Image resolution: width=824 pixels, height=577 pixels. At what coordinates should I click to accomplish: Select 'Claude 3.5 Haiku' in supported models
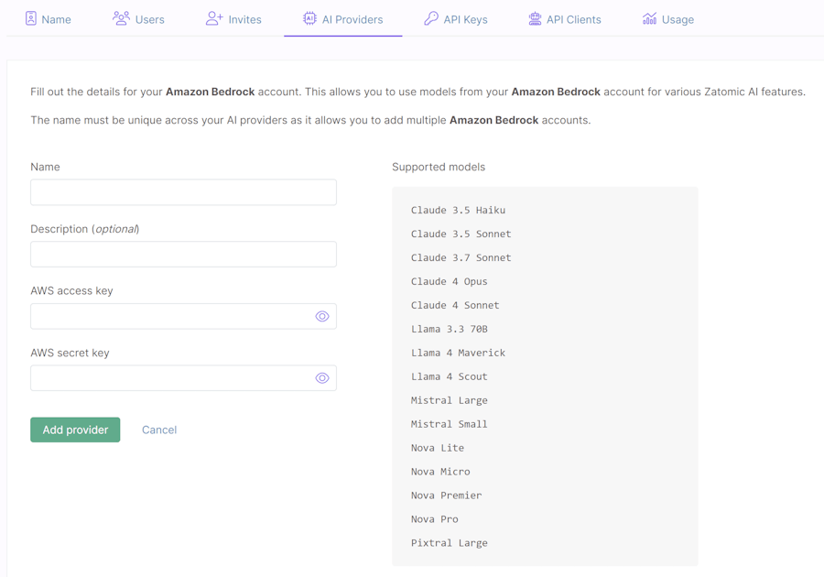(459, 211)
